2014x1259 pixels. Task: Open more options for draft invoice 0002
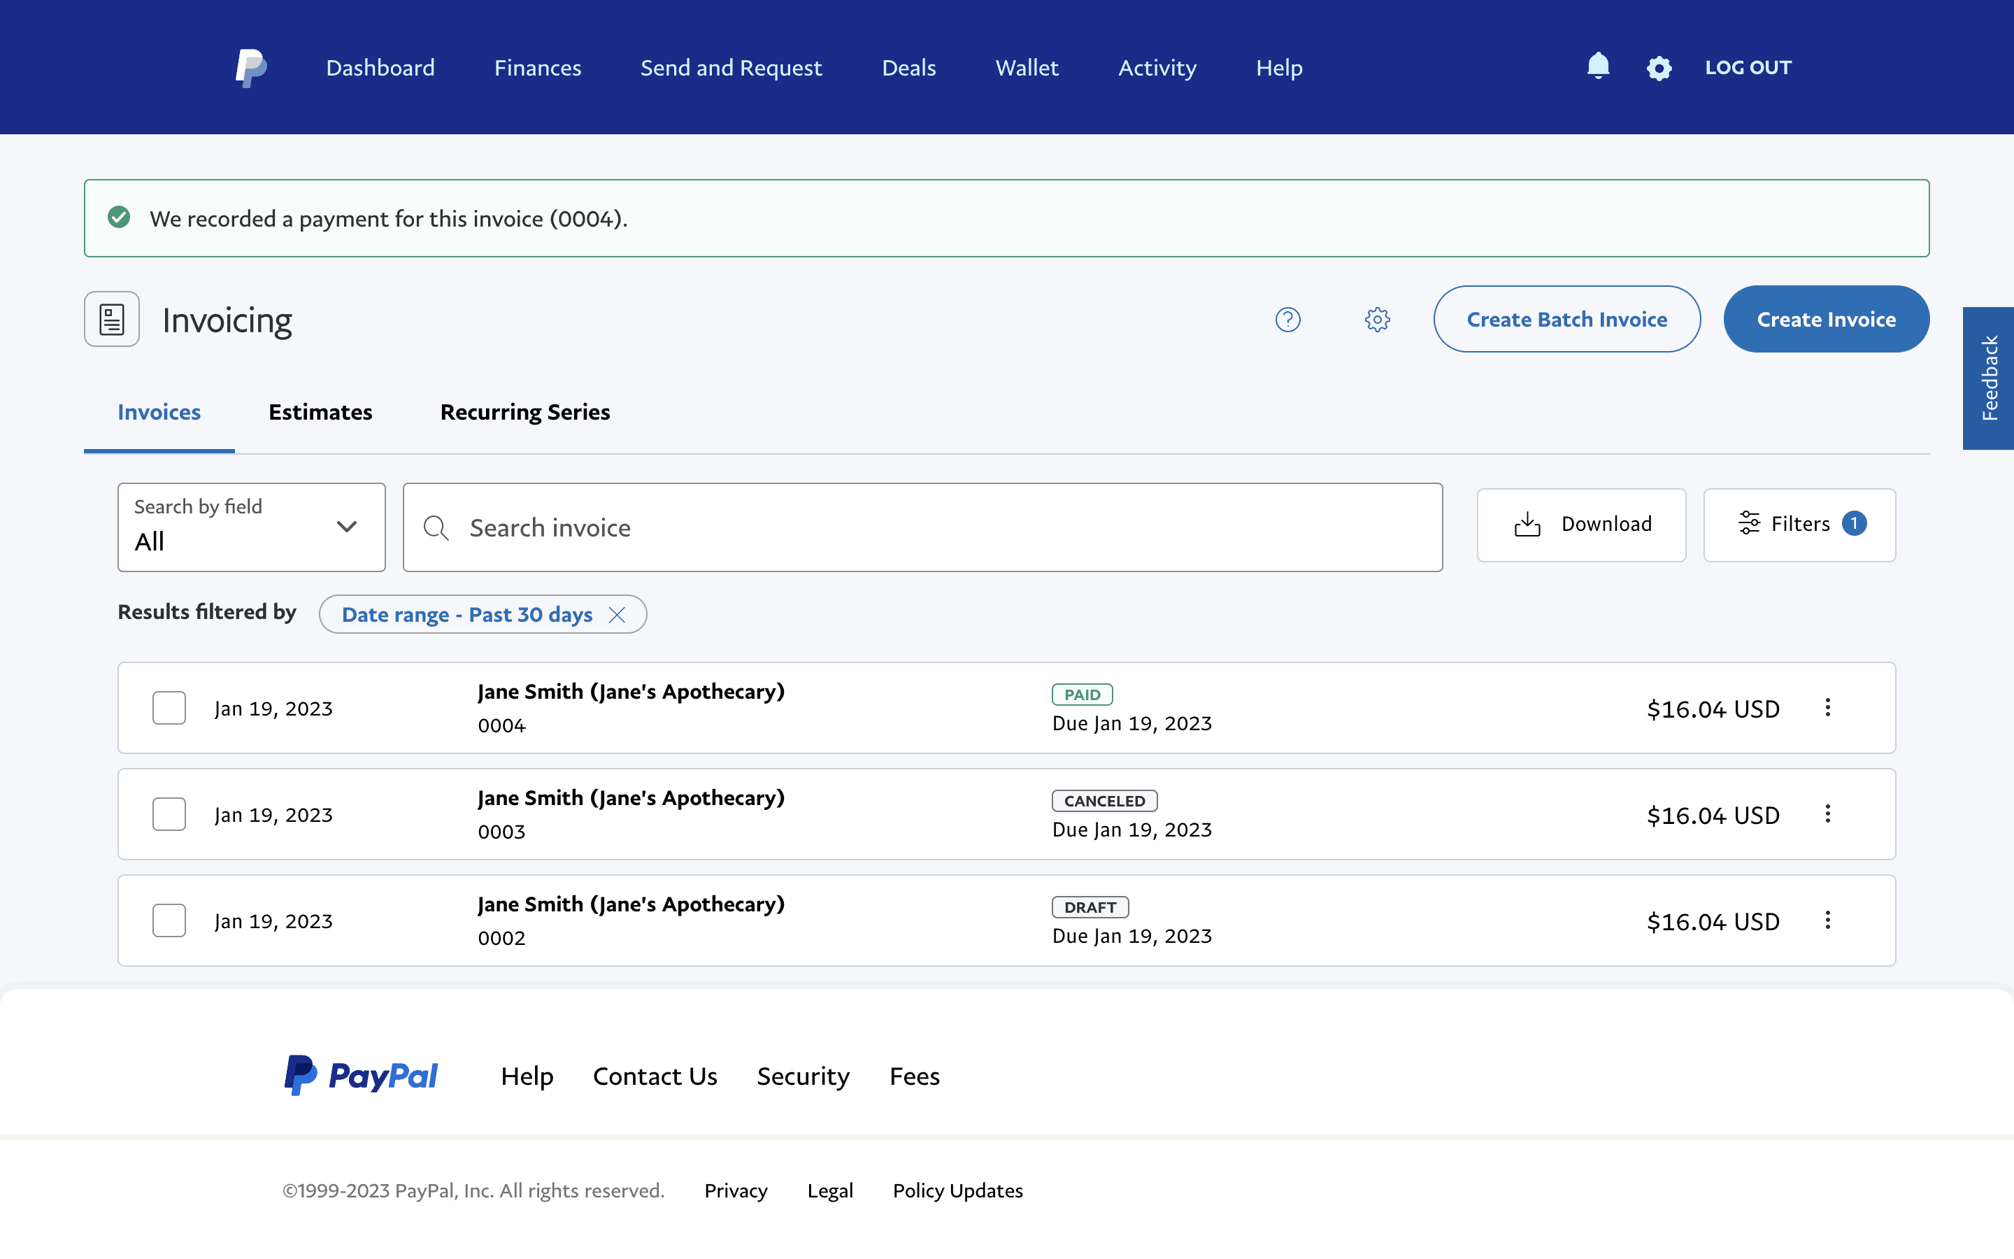coord(1827,920)
